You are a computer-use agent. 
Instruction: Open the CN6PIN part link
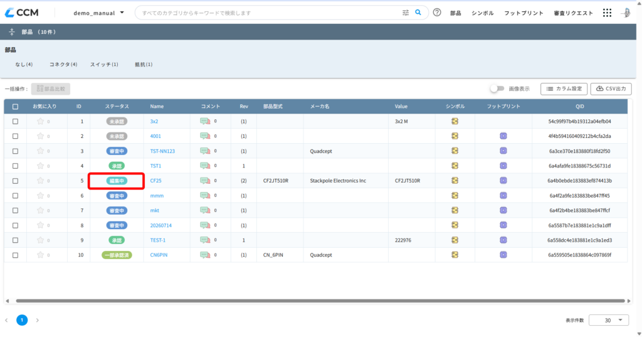(x=159, y=255)
